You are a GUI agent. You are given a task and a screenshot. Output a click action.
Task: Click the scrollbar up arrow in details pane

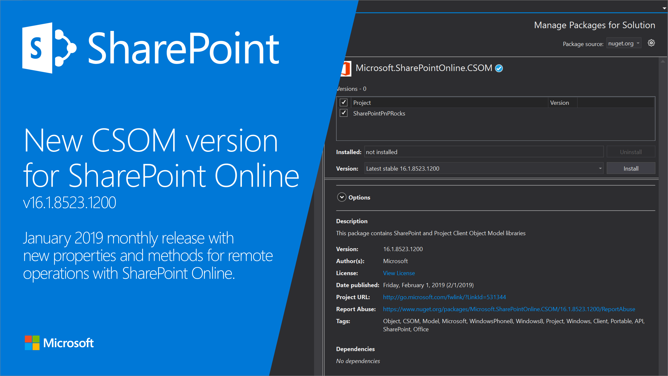coord(663,61)
